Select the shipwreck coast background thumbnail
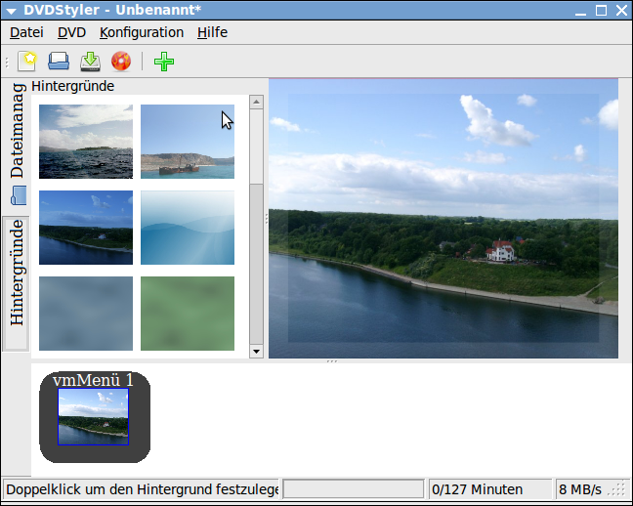Viewport: 633px width, 506px height. point(188,142)
